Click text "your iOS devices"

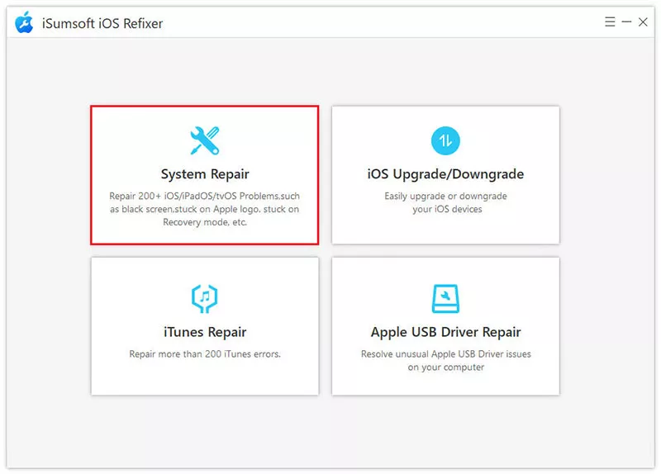pos(447,210)
